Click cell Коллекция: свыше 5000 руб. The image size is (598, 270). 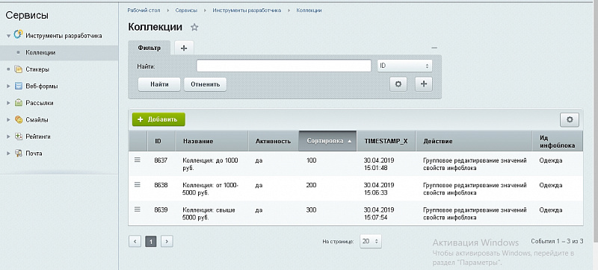(x=209, y=213)
